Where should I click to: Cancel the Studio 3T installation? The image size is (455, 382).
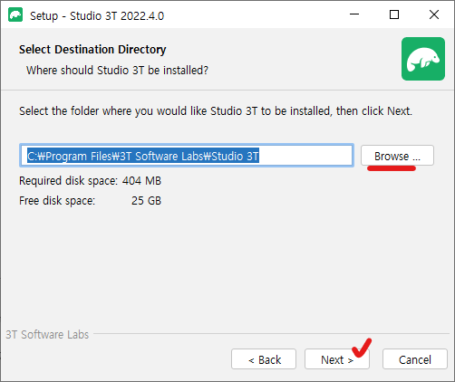coord(415,359)
